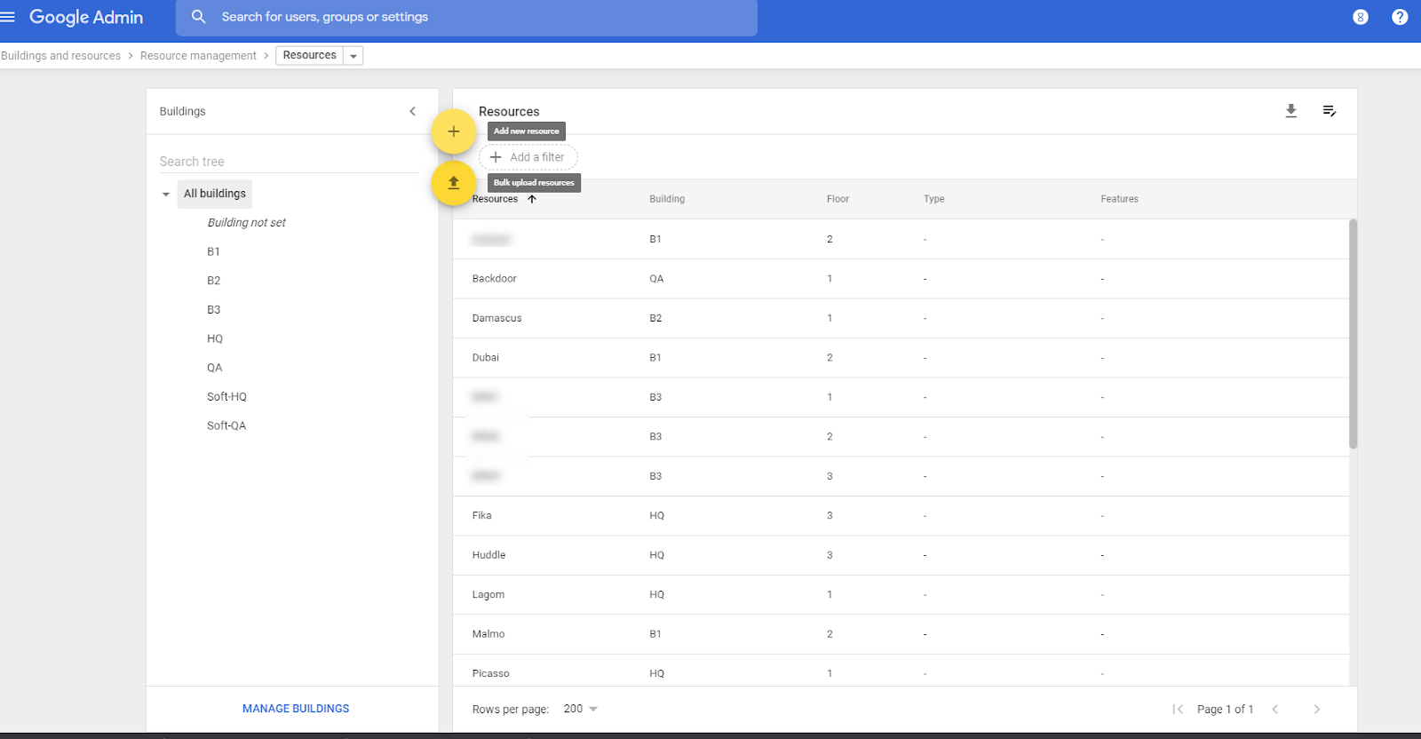The width and height of the screenshot is (1421, 739).
Task: Click the yellow Add new resource button
Action: [x=453, y=131]
